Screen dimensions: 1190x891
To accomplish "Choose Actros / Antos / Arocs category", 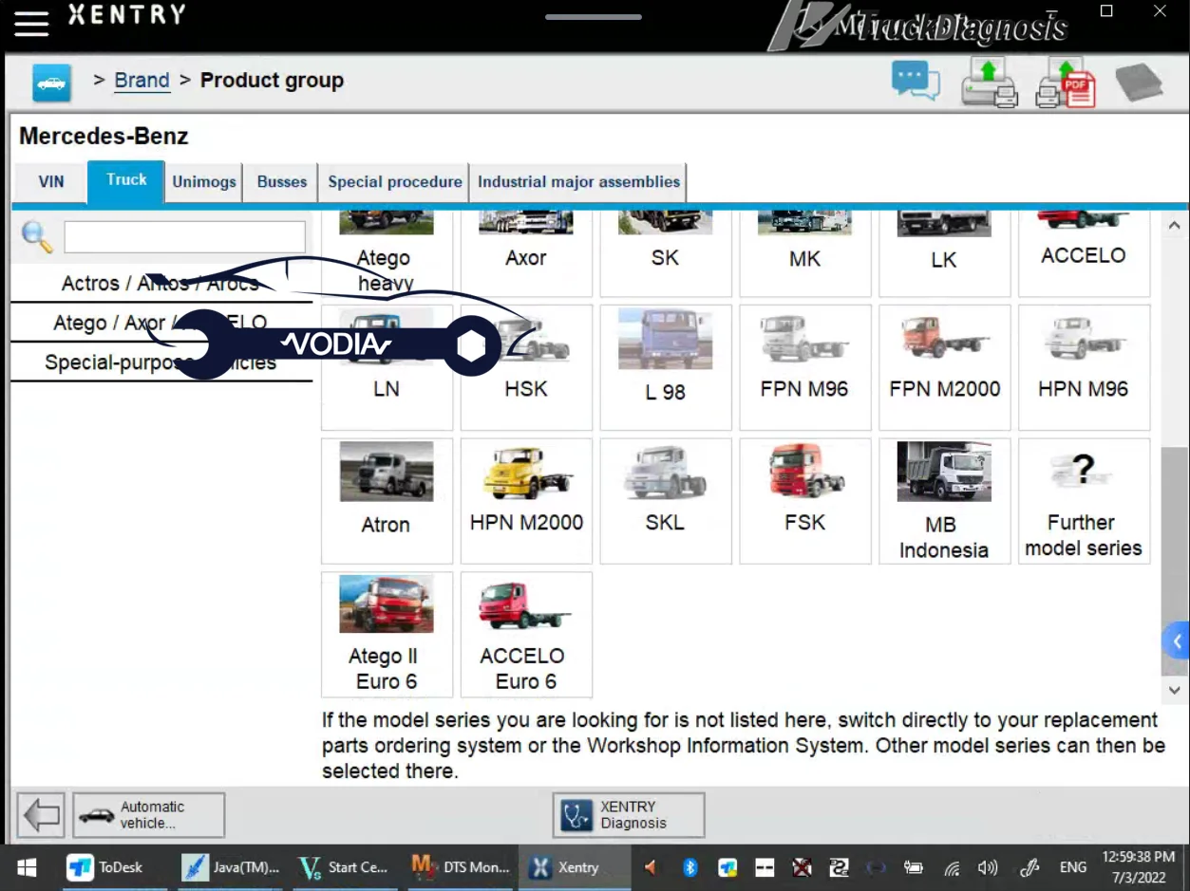I will pos(161,283).
